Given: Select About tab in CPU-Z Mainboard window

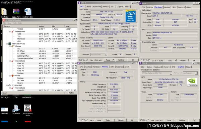Looking at the screenshot, I should 189,7.
